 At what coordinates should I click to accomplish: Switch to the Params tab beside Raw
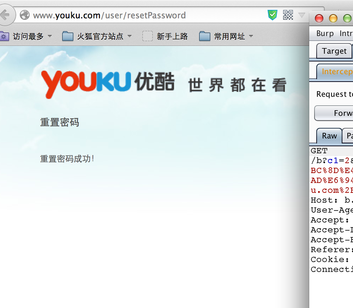[348, 136]
